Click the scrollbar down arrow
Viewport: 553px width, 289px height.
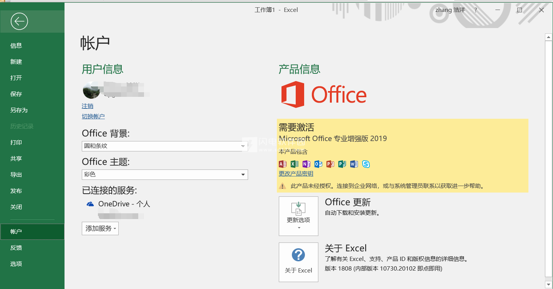pos(548,284)
